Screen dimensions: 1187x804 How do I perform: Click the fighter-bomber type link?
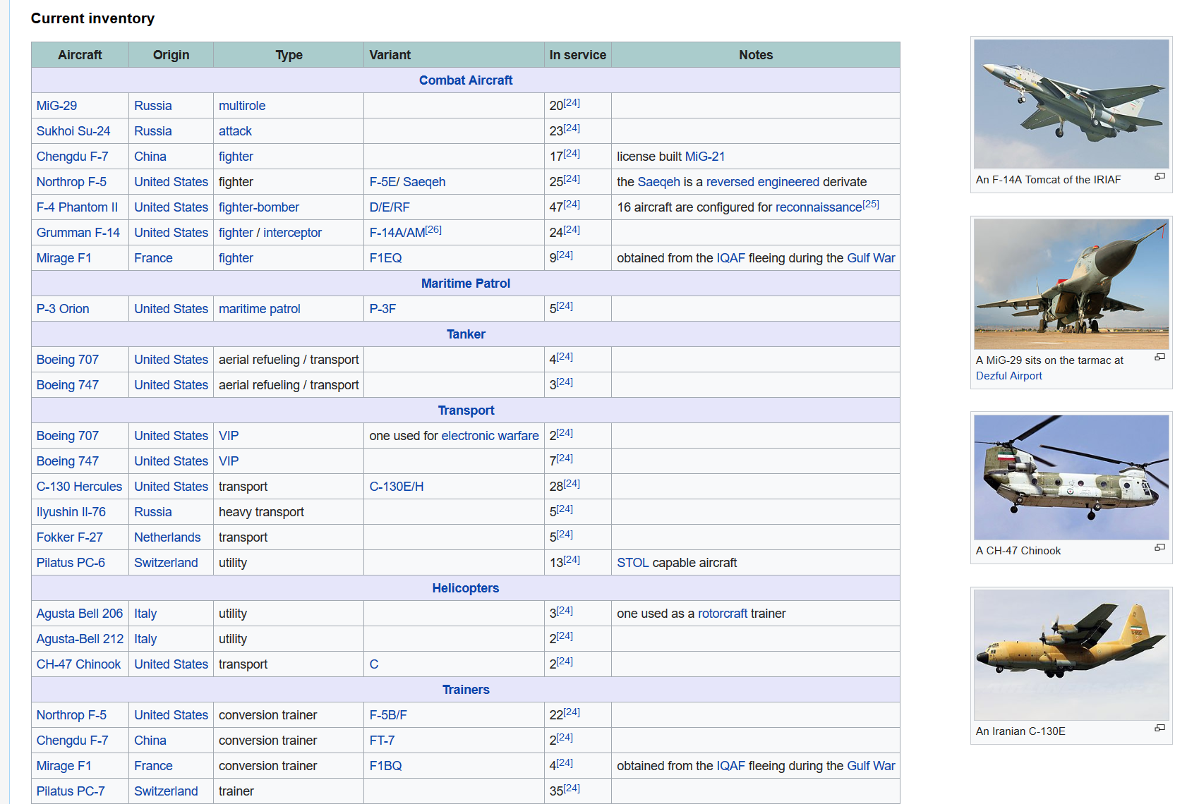(259, 207)
